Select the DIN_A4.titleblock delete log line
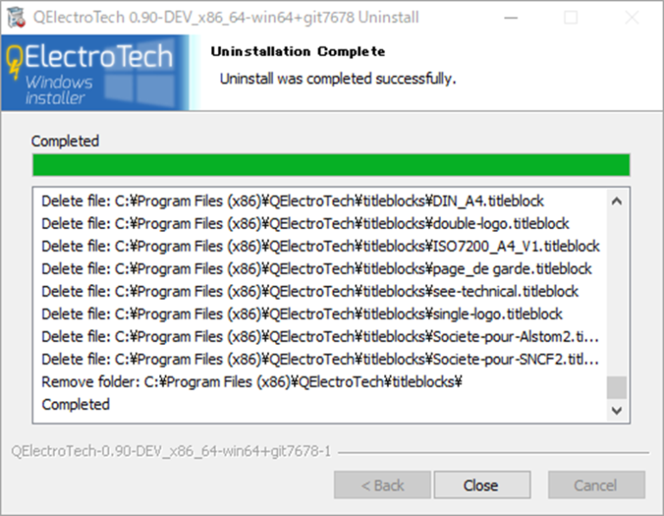This screenshot has height=516, width=664. (292, 201)
